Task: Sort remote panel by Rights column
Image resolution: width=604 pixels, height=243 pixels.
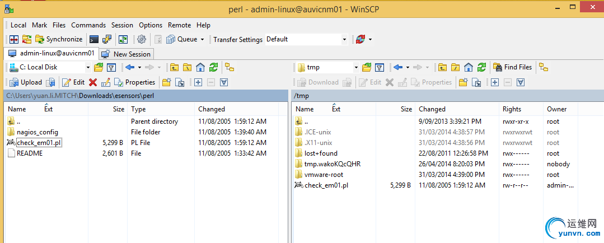Action: (x=521, y=109)
